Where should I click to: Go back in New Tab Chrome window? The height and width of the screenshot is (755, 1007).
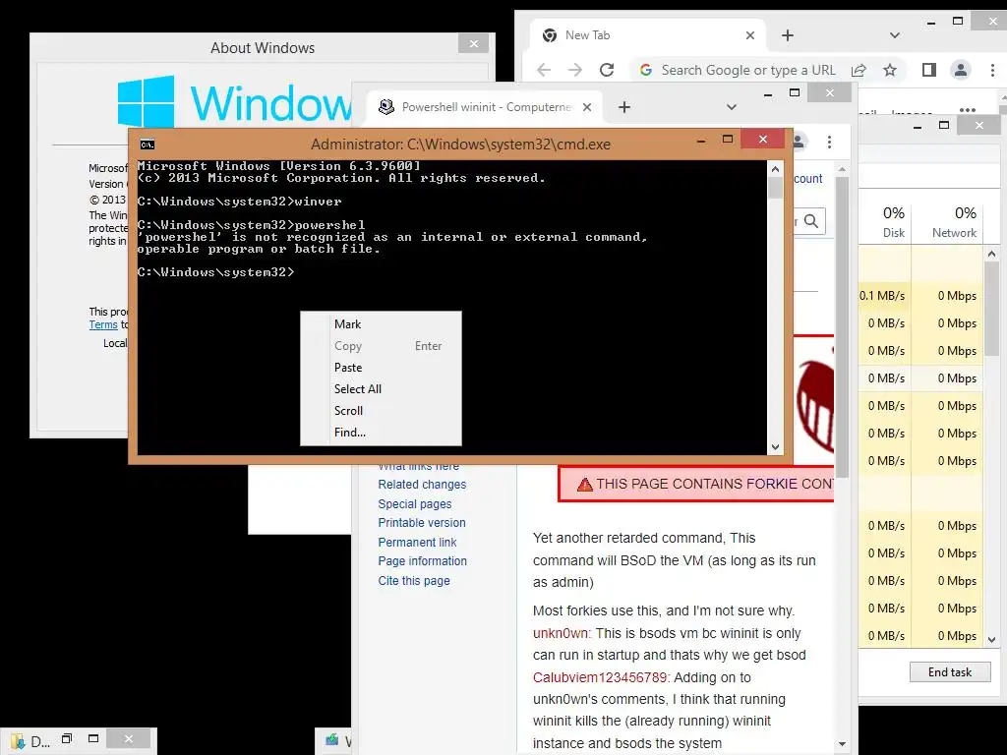pyautogui.click(x=543, y=70)
